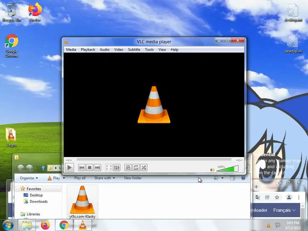Open Chrome share page icon

267,197
